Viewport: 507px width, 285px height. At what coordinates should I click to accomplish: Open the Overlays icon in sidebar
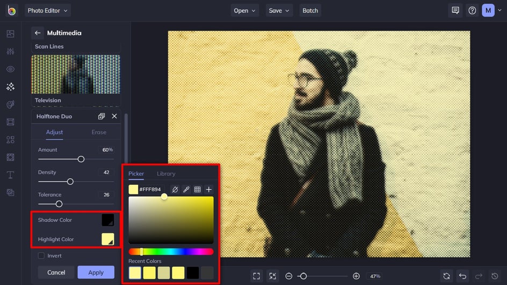(x=10, y=157)
